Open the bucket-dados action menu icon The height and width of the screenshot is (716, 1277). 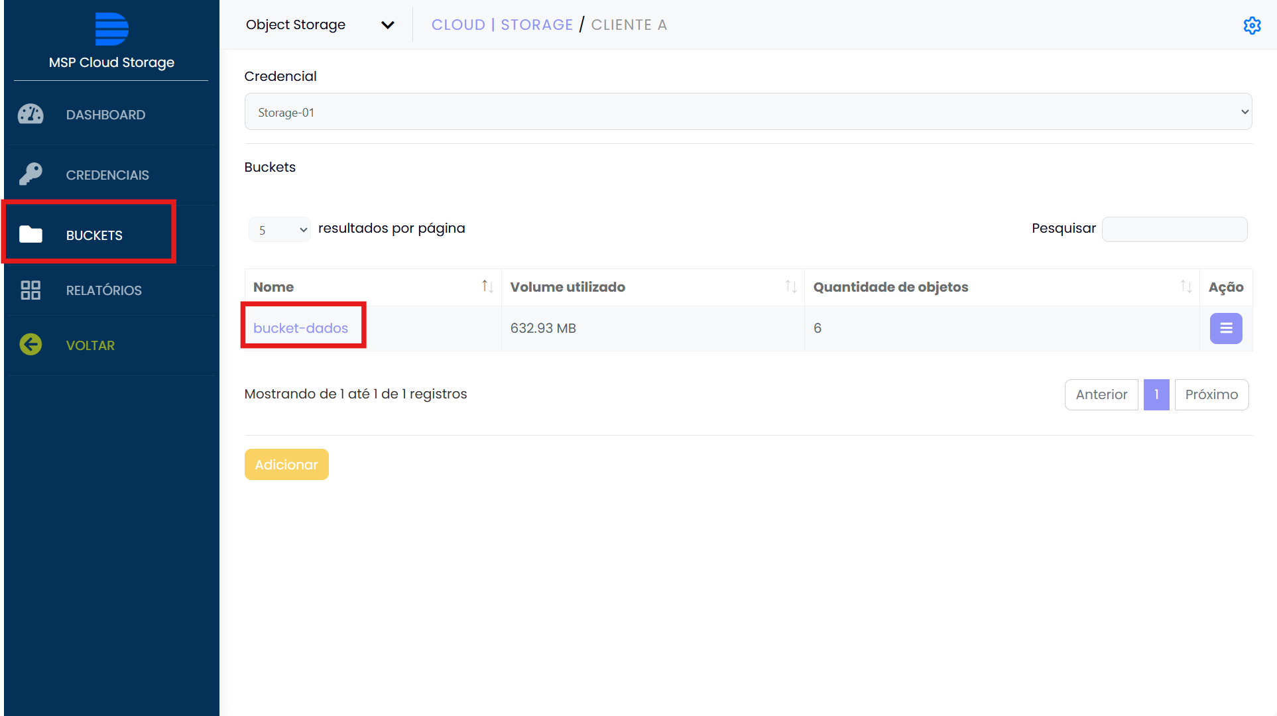pos(1225,328)
